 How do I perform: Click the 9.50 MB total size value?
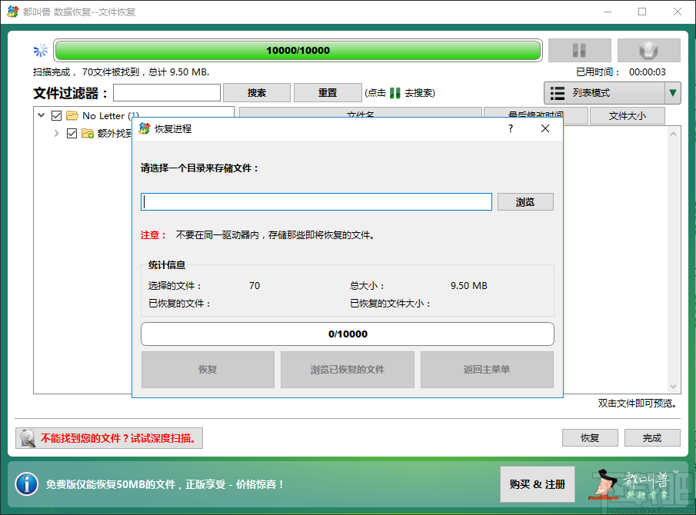(x=468, y=286)
